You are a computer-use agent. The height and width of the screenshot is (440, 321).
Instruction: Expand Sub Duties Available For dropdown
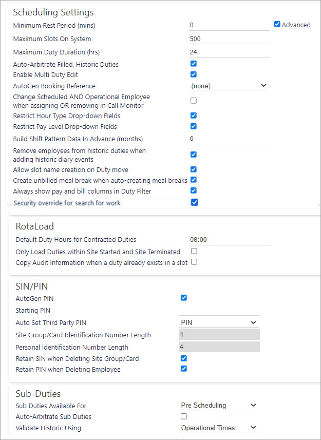(219, 405)
